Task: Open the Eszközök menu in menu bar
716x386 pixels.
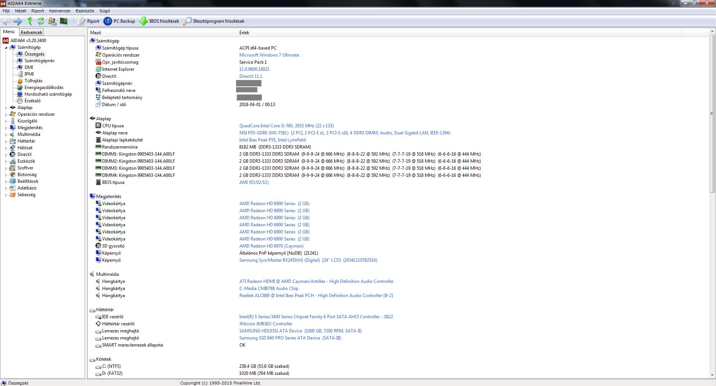Action: (85, 11)
